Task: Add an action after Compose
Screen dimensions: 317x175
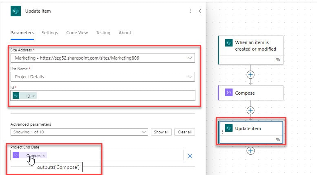Action: [250, 111]
